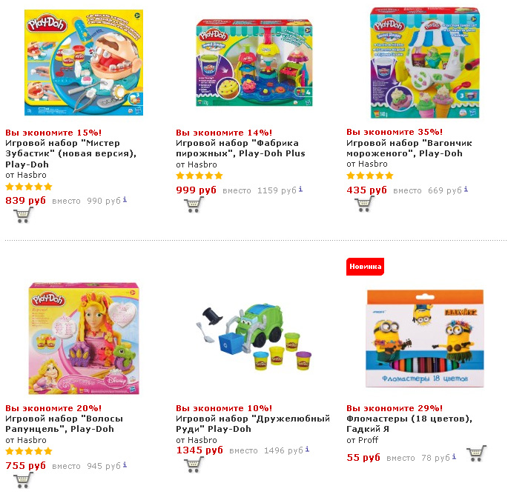This screenshot has height=503, width=508.
Task: Click Proff brand link under Фломастеры
Action: [369, 440]
